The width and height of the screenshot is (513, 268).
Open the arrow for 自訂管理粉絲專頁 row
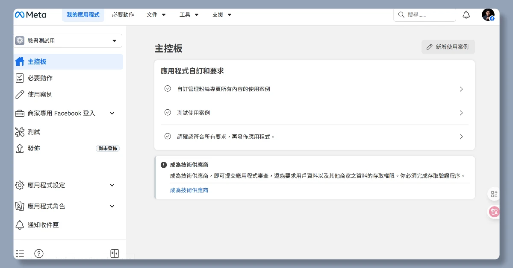461,89
